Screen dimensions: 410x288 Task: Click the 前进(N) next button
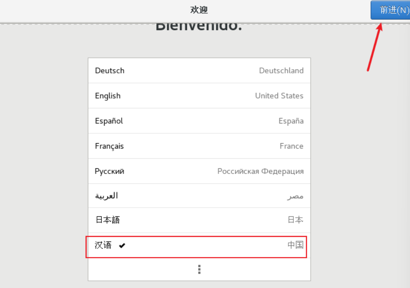coord(390,10)
